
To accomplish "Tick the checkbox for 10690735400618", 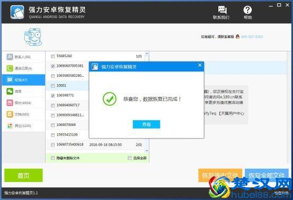I will [52, 145].
